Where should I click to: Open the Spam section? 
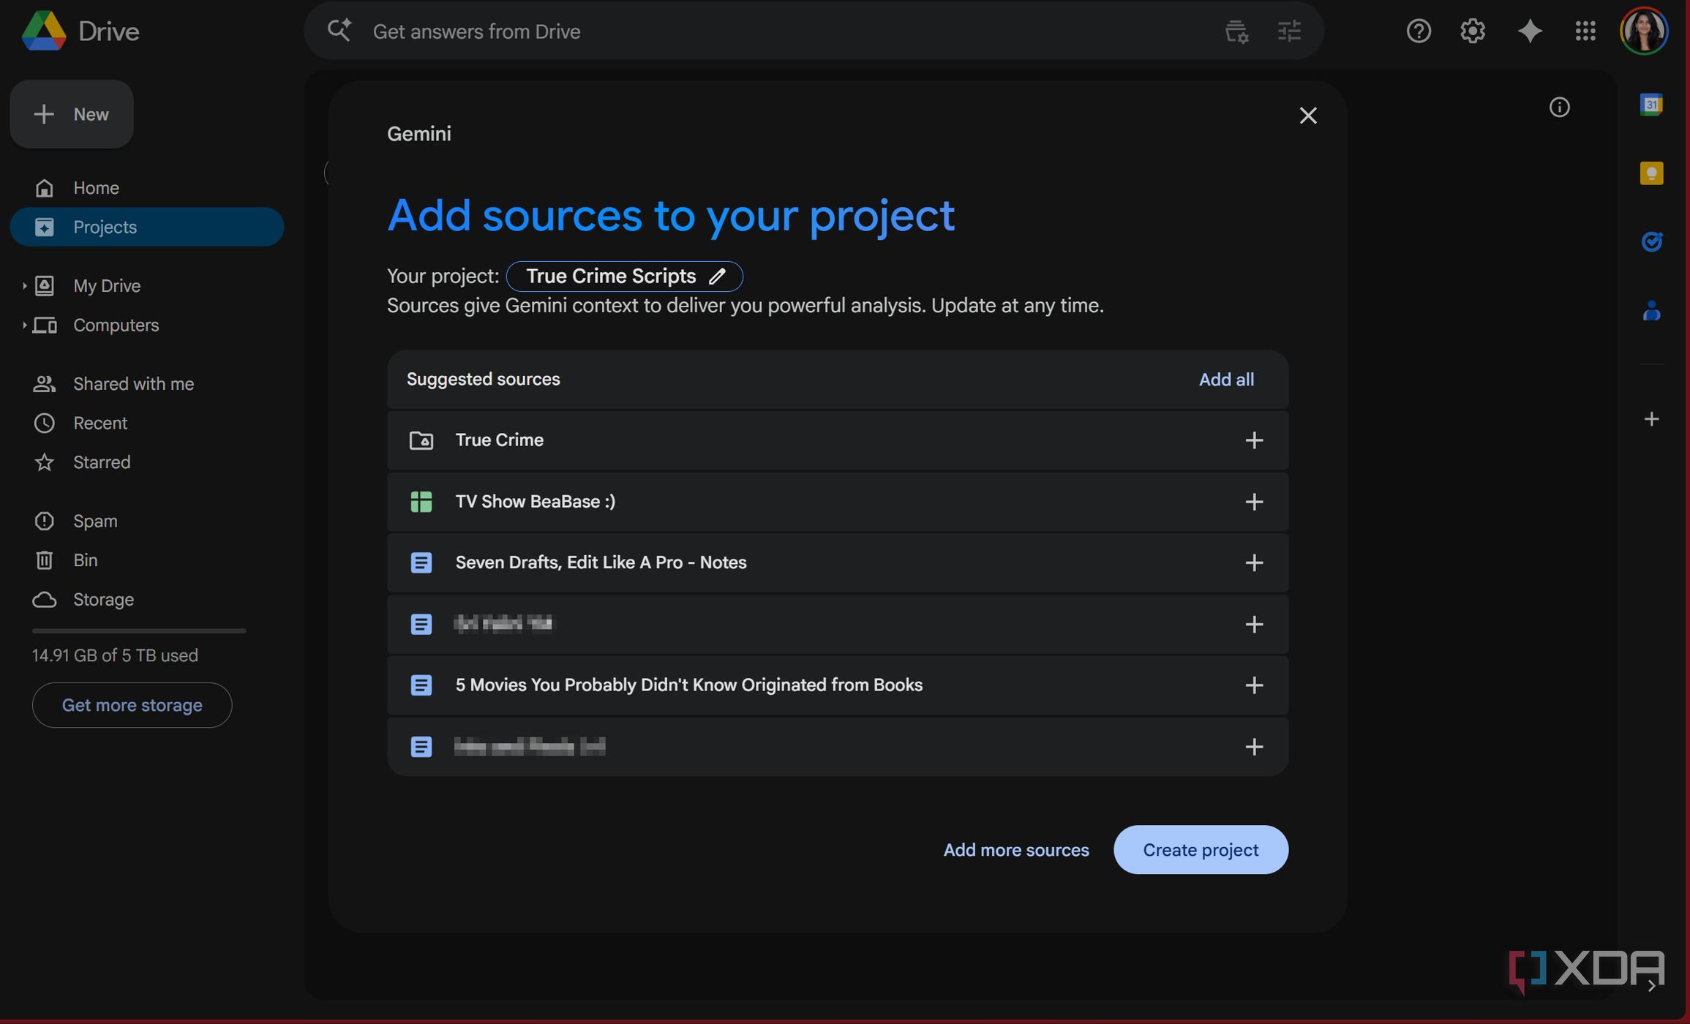(x=146, y=521)
